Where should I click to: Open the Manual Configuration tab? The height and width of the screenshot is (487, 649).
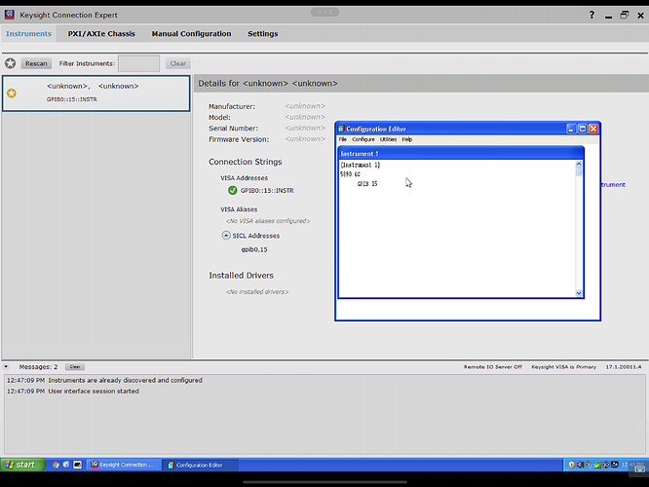point(191,34)
